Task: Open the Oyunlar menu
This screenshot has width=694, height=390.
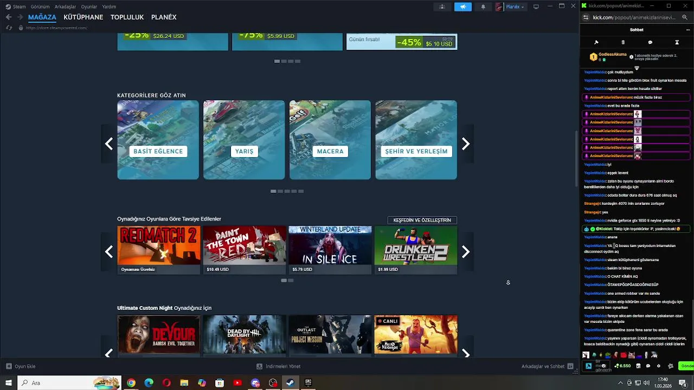Action: (89, 6)
